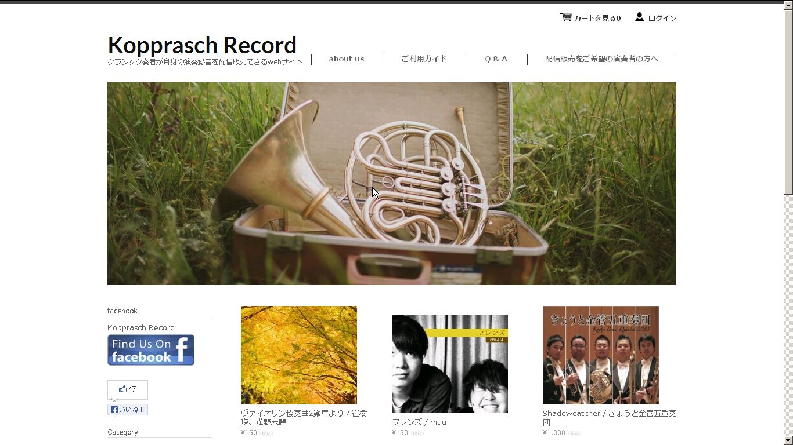The height and width of the screenshot is (445, 793).
Task: Open the フレンズ muu album cover
Action: pos(450,364)
